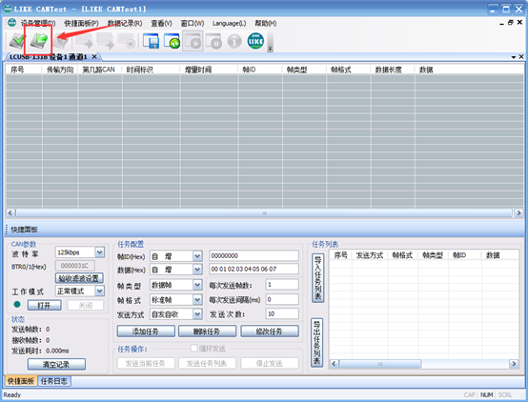
Task: Click the vertical 导入任务列表 button
Action: (317, 278)
